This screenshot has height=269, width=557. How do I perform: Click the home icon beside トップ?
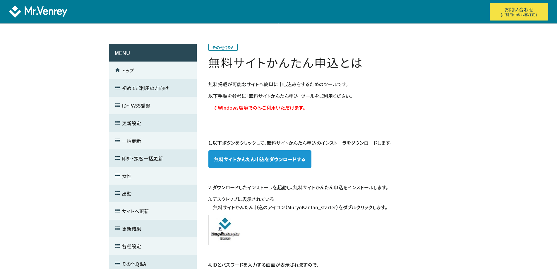pos(117,70)
